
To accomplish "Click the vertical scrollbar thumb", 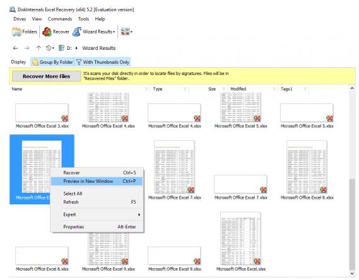I will tap(352, 224).
